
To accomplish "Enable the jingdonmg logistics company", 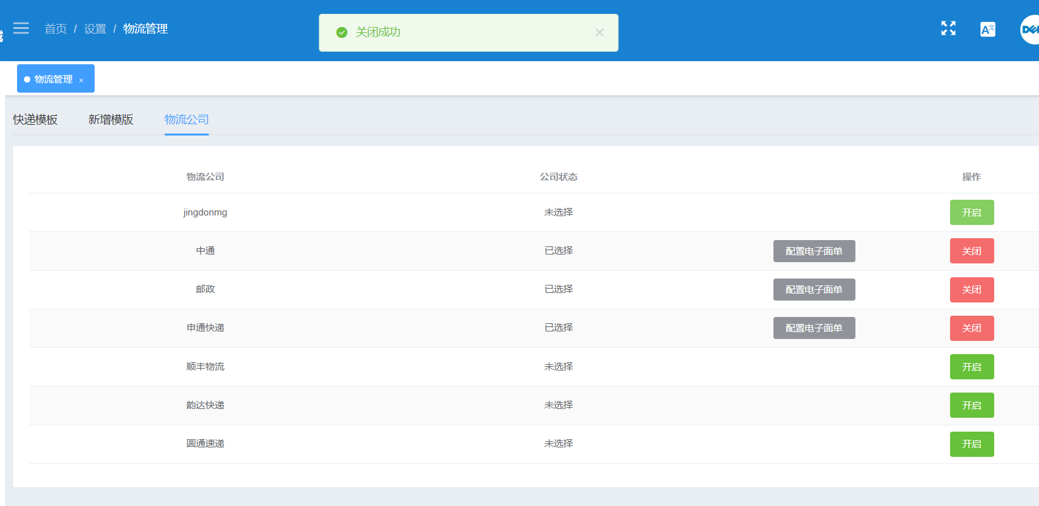I will pos(971,212).
